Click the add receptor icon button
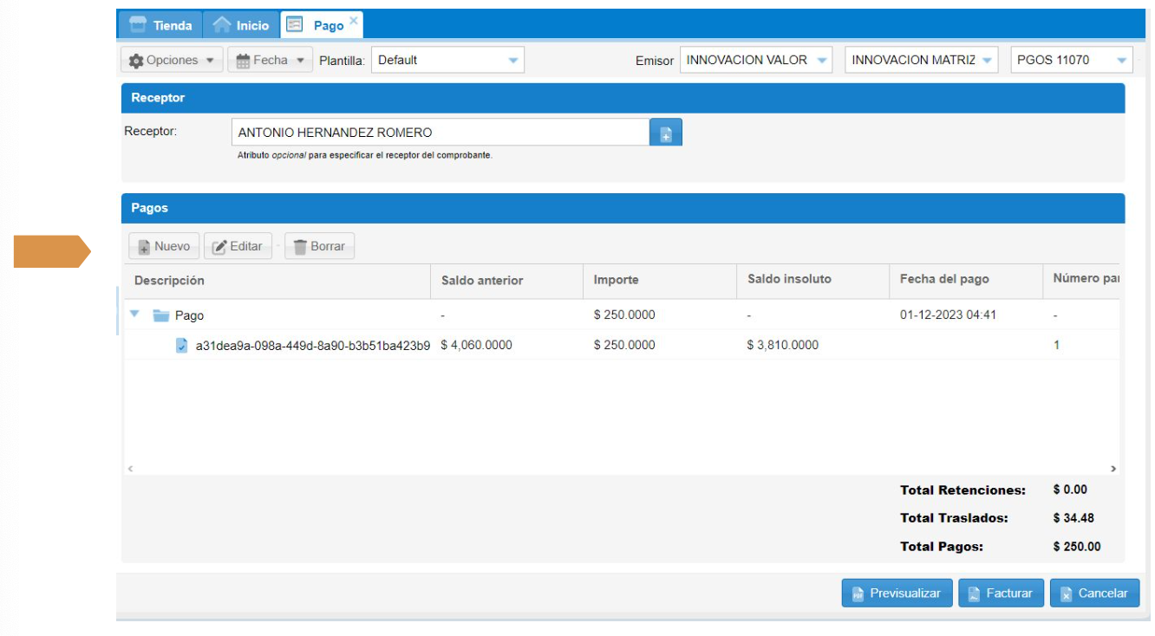This screenshot has width=1155, height=636. point(666,133)
